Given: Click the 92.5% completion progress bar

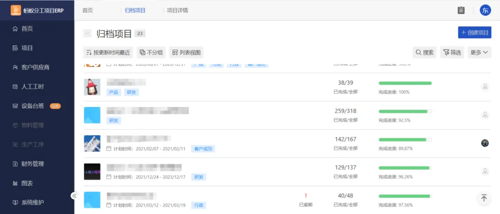Looking at the screenshot, I should point(405,112).
